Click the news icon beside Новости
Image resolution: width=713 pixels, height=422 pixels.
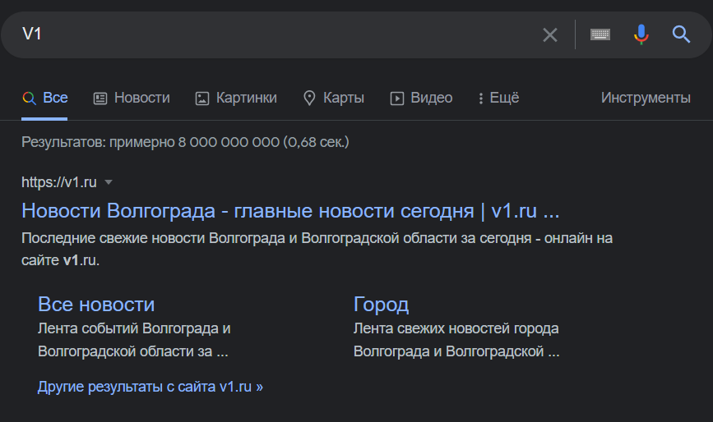[100, 98]
